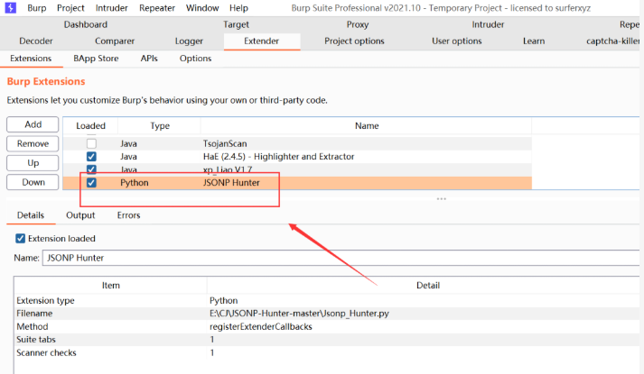Select the Method row
644x374 pixels.
pyautogui.click(x=327, y=326)
